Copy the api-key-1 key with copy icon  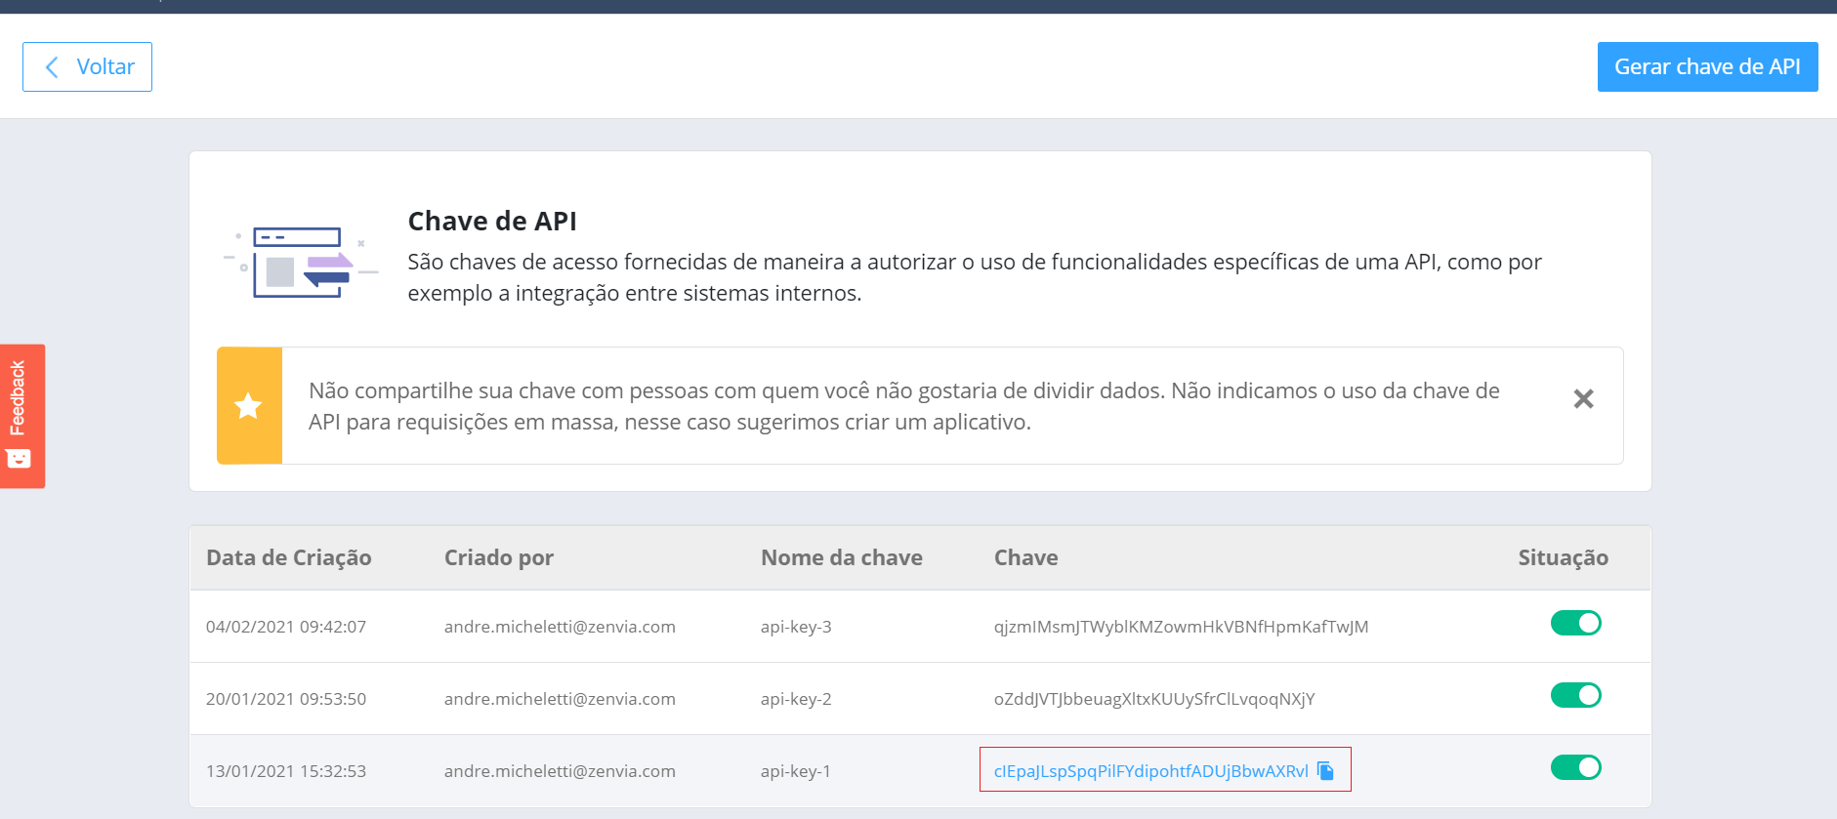pyautogui.click(x=1325, y=770)
